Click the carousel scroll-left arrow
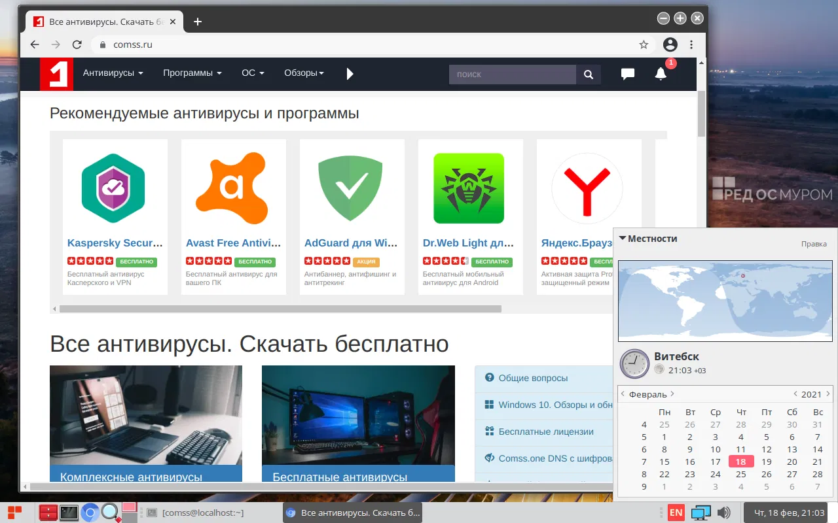838x523 pixels. click(x=54, y=309)
